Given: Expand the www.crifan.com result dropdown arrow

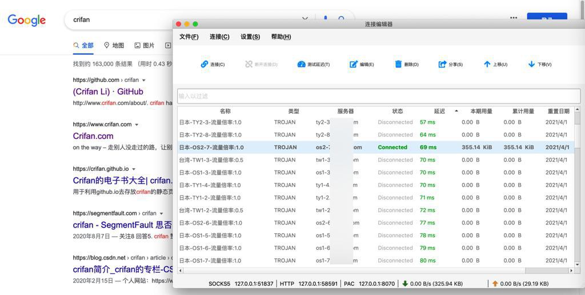Looking at the screenshot, I should (x=137, y=125).
